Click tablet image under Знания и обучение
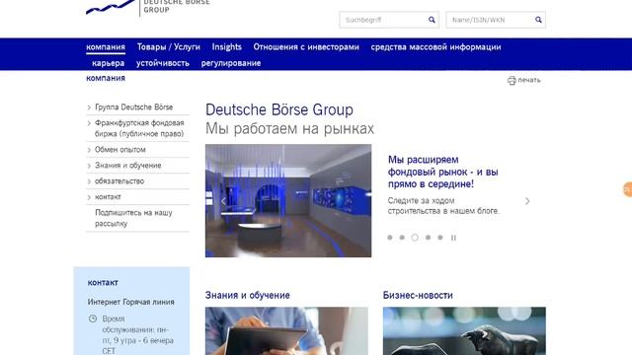Viewport: 632px width, 355px height. click(x=286, y=331)
